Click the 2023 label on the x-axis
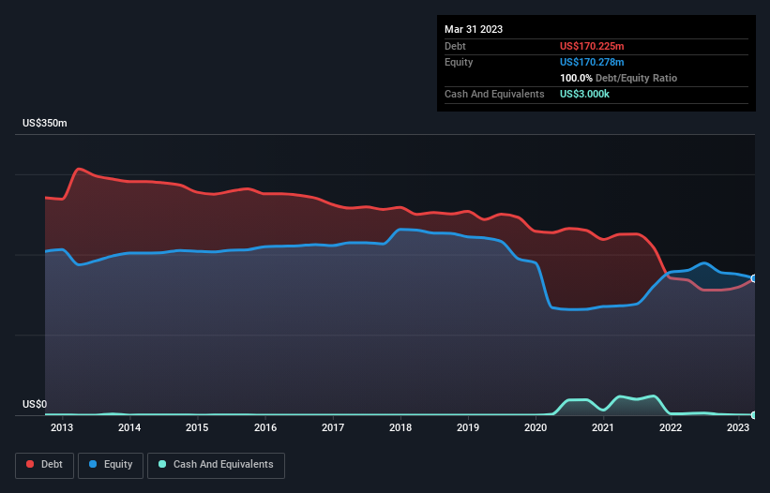Screen dimensions: 770x493 point(738,428)
